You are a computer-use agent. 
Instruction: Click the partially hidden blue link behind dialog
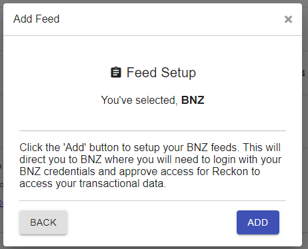coord(1,203)
